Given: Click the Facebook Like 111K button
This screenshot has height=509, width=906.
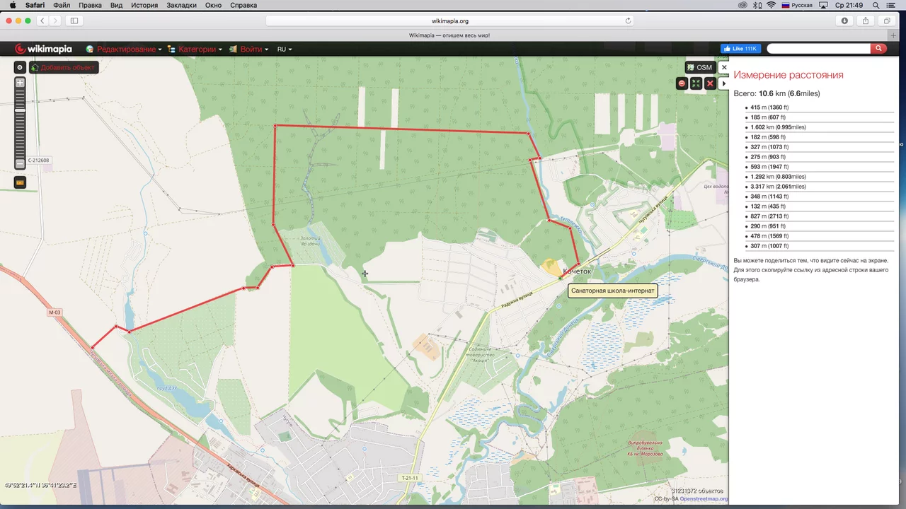Looking at the screenshot, I should pos(740,49).
